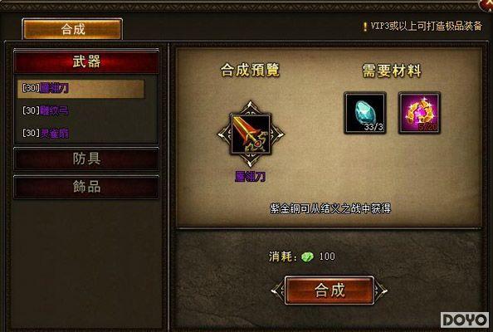Click the DOYO logo in the corner
This screenshot has height=332, width=493.
coord(465,320)
